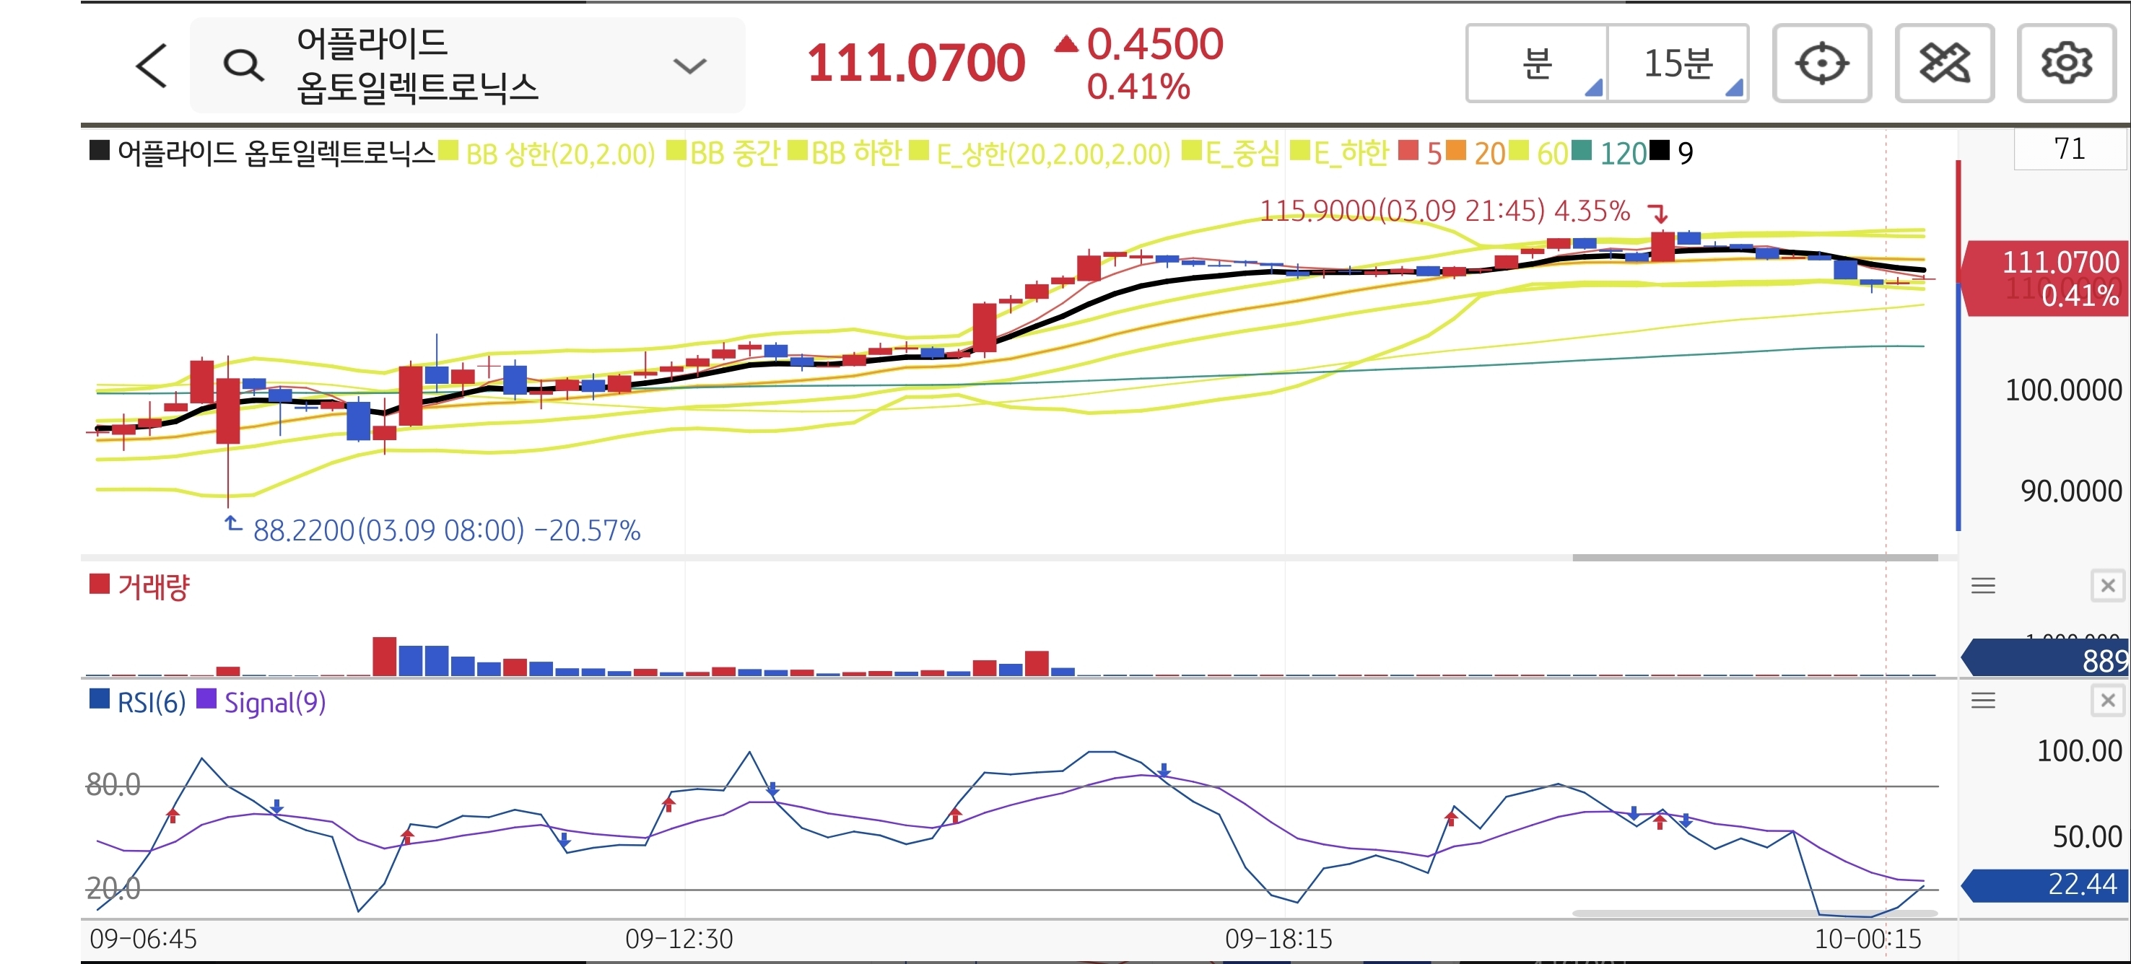Open the 15분 interval dropdown
2131x964 pixels.
point(1678,63)
